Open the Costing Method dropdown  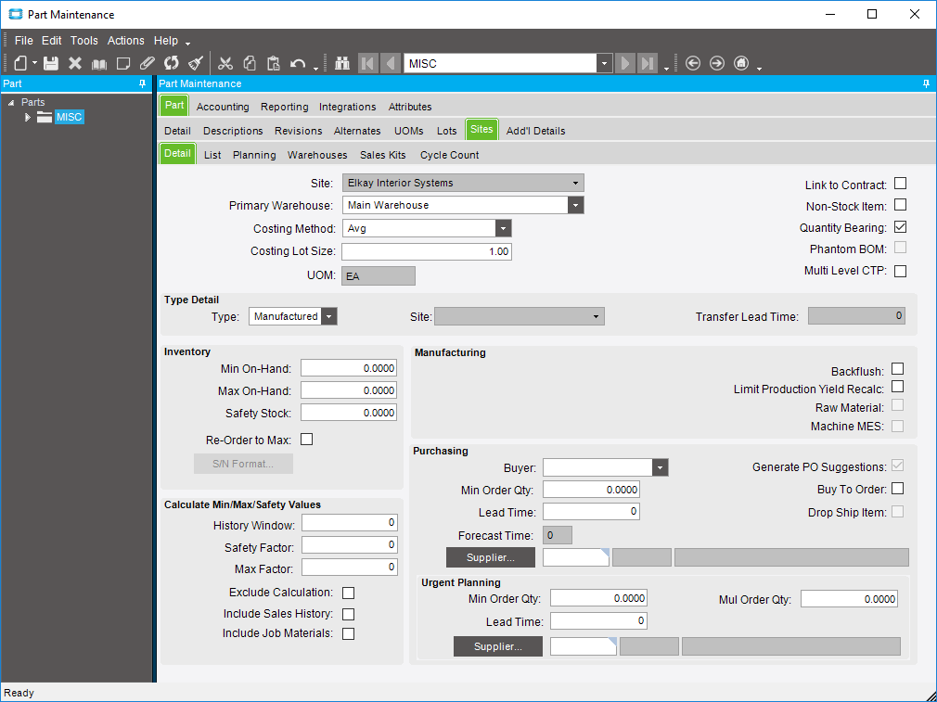503,228
